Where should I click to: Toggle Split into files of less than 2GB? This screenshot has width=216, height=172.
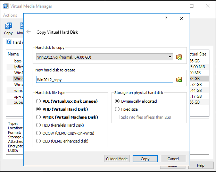coord(143,117)
